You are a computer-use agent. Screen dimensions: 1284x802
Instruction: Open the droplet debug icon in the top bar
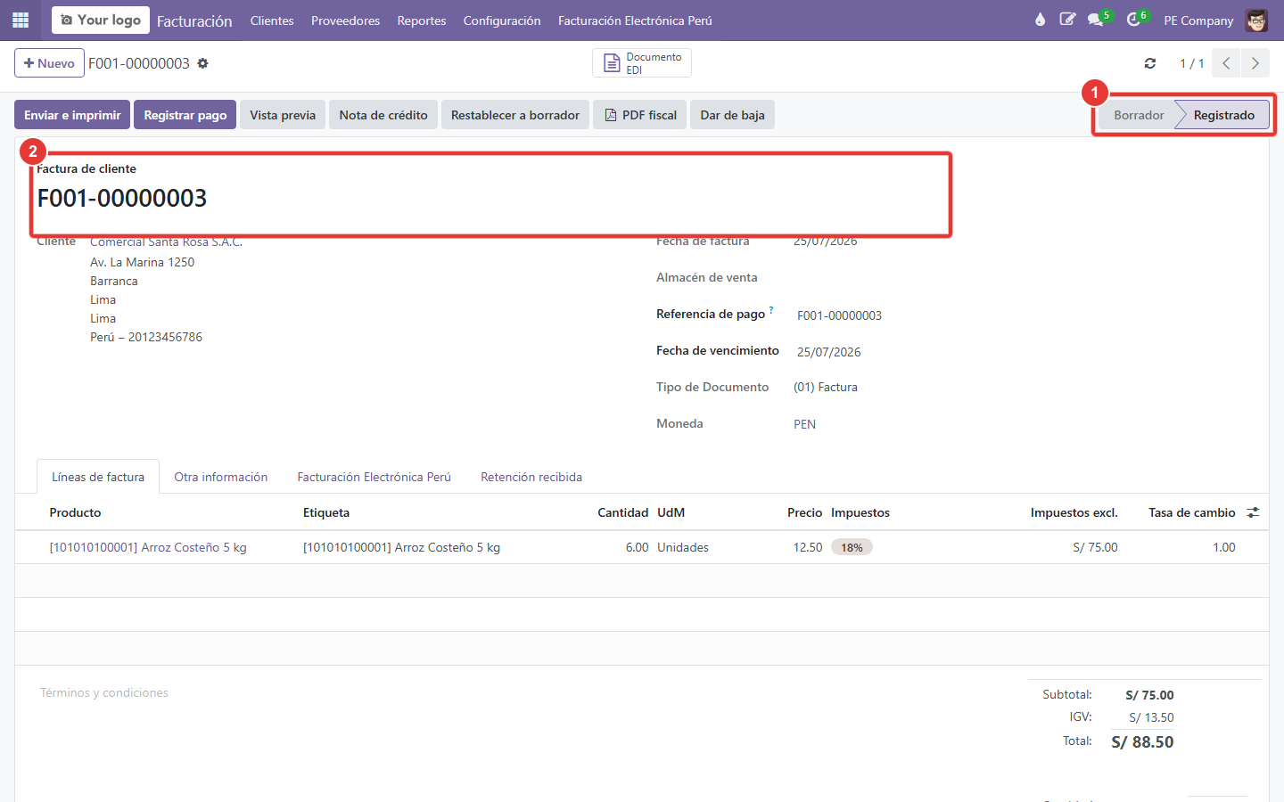tap(1040, 20)
